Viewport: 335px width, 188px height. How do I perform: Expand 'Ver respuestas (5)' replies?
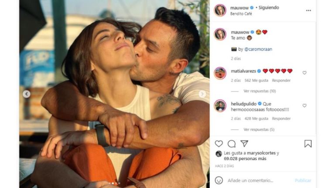259,129
